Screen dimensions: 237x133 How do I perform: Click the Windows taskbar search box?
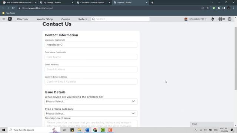pyautogui.click(x=34, y=130)
